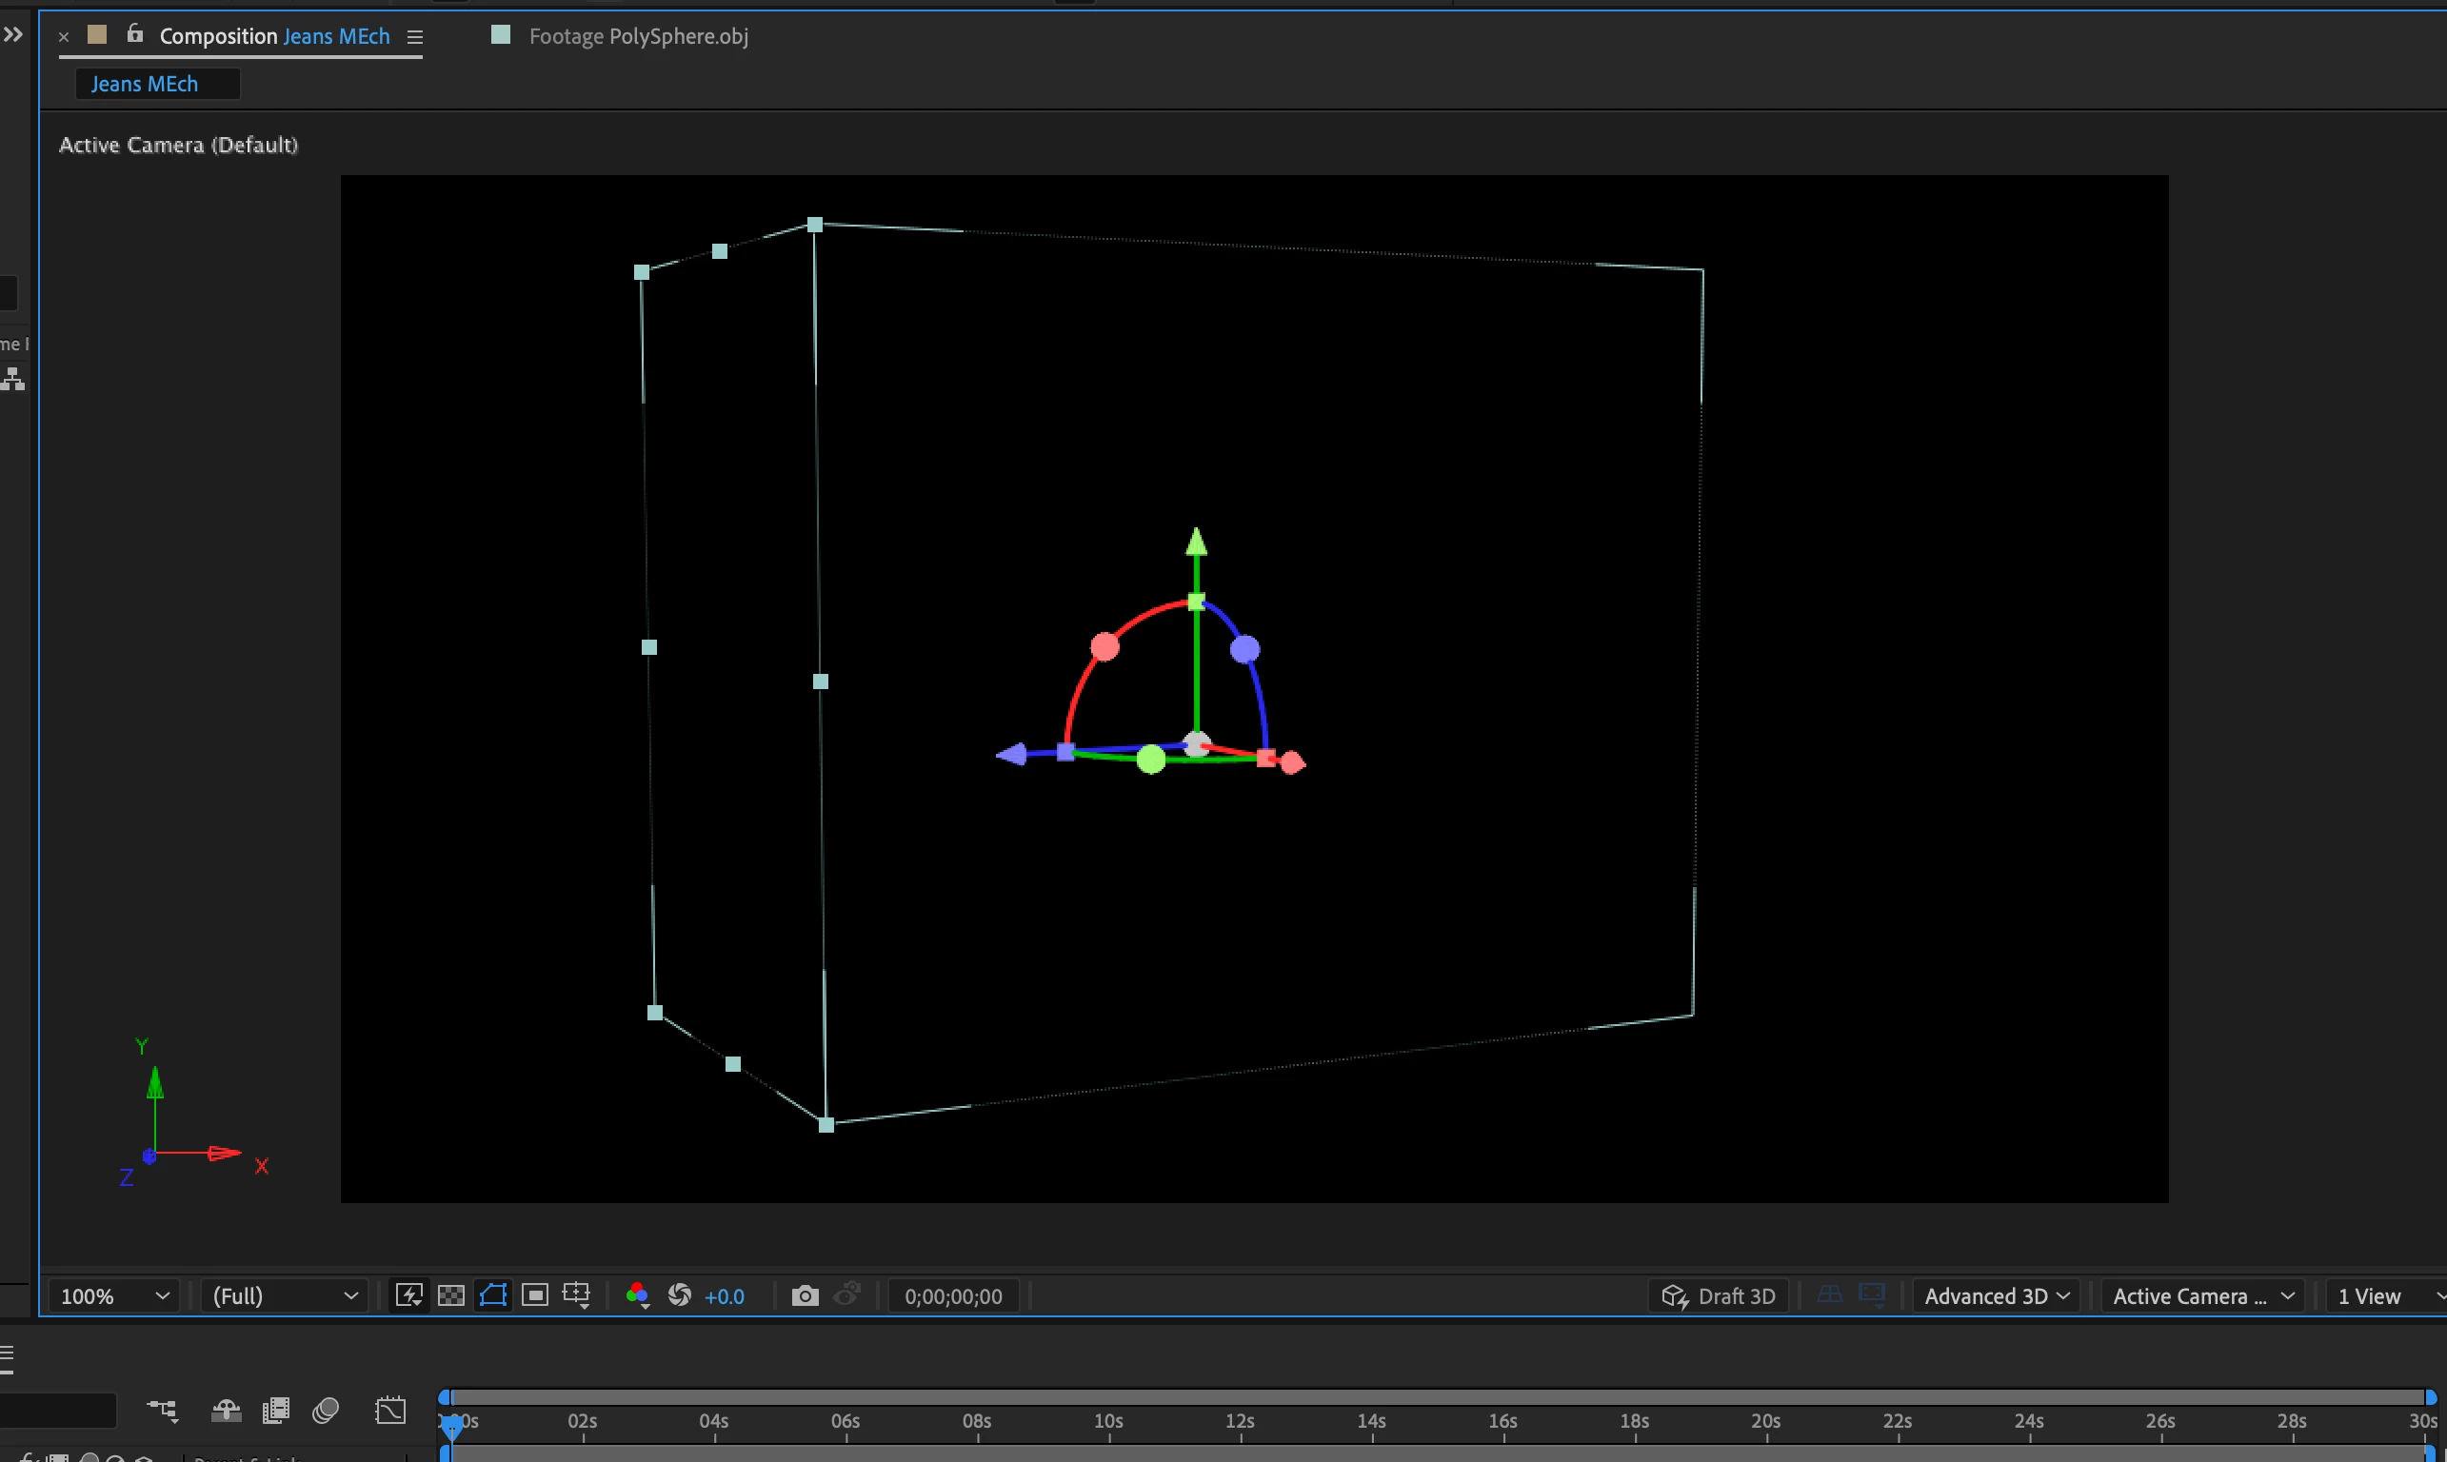Image resolution: width=2447 pixels, height=1462 pixels.
Task: Click the Composition Mini-Flowchart icon
Action: (163, 1411)
